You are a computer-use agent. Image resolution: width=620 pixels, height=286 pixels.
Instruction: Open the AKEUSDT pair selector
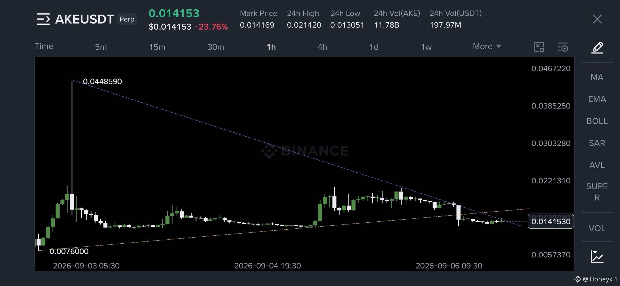tap(84, 19)
